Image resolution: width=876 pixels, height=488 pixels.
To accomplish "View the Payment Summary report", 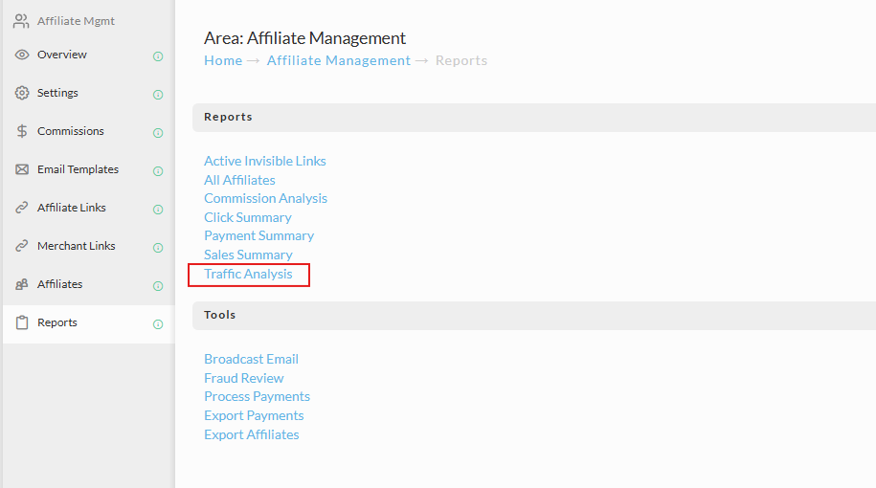I will [x=258, y=235].
